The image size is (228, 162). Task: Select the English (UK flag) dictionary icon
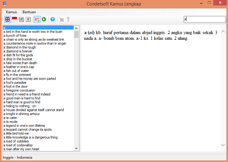8,19
